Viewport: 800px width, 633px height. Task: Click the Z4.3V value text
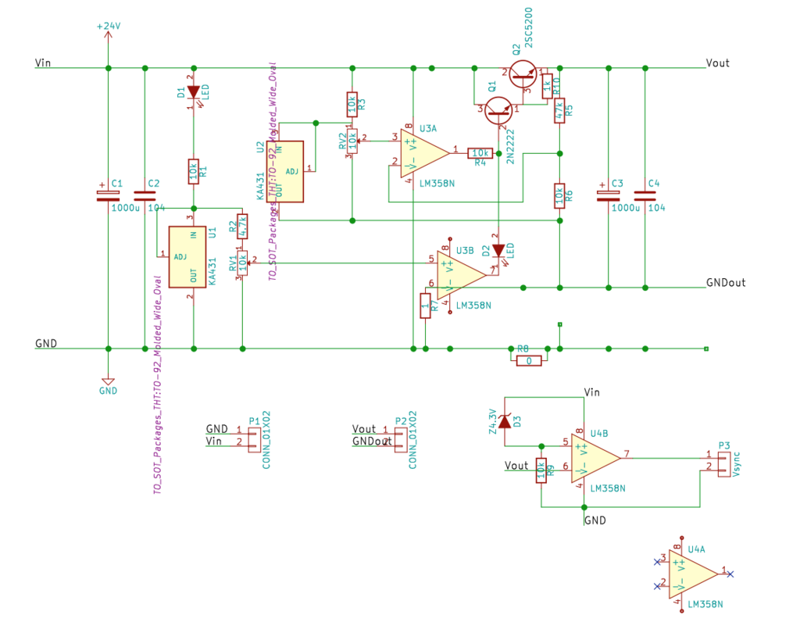click(492, 422)
